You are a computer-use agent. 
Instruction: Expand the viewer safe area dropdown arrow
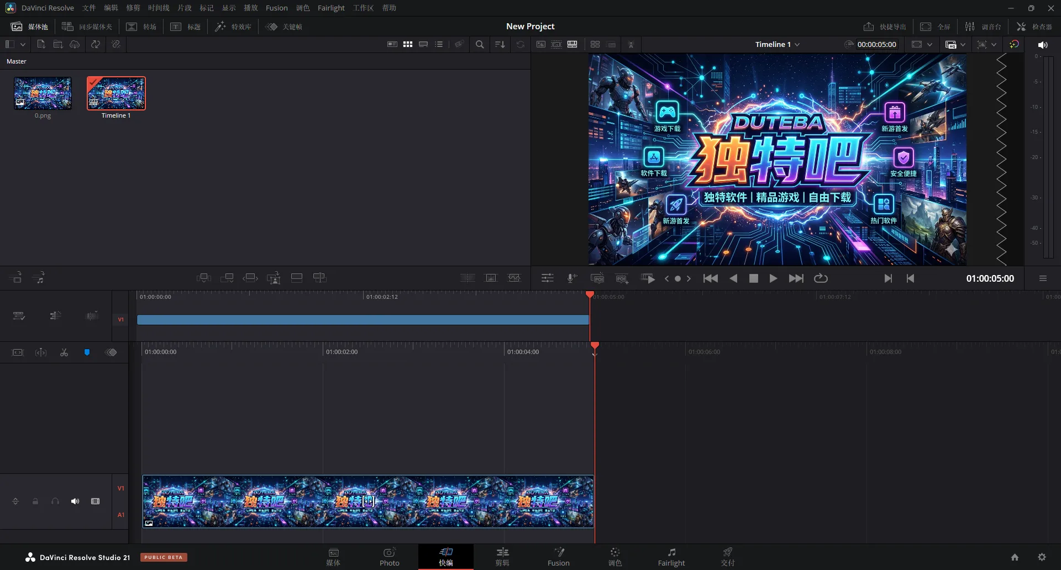[929, 44]
